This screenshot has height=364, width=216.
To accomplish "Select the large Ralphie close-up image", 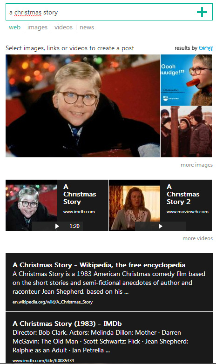I will [x=83, y=106].
